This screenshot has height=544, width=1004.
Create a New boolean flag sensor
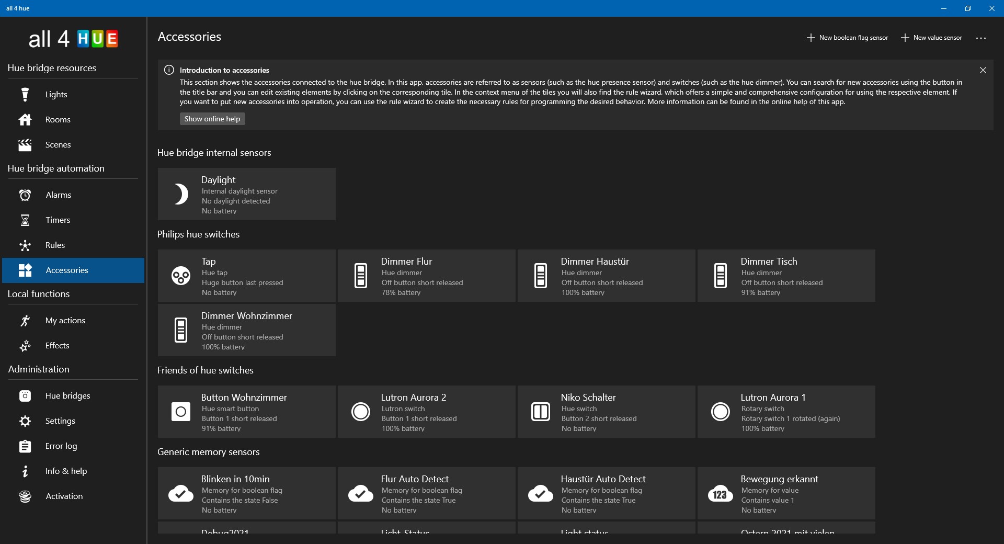tap(847, 38)
